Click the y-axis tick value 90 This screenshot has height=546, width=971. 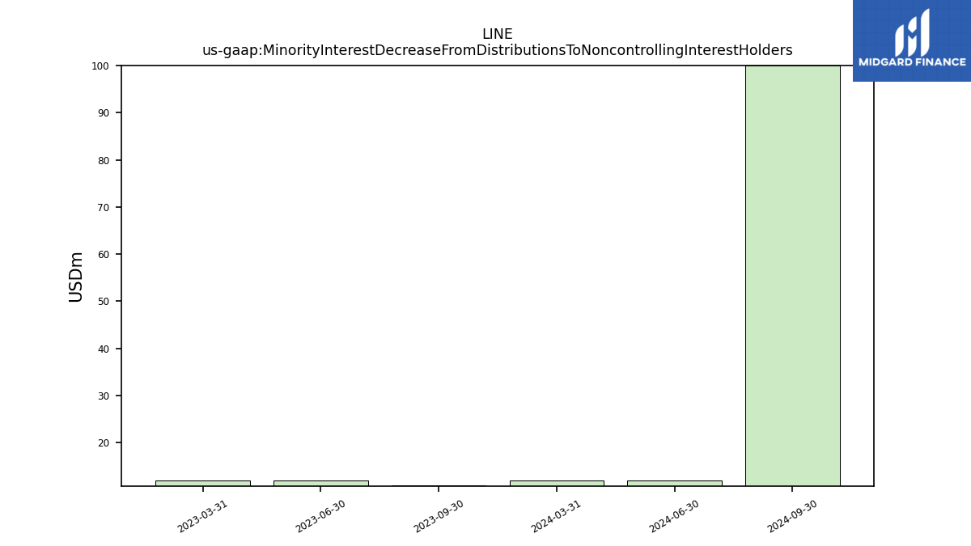[x=104, y=113]
